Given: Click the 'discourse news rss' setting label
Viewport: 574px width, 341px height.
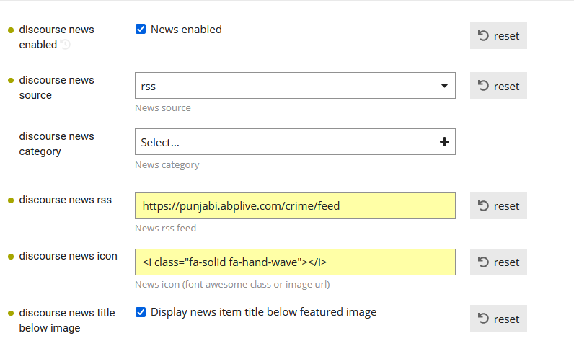Looking at the screenshot, I should 65,200.
